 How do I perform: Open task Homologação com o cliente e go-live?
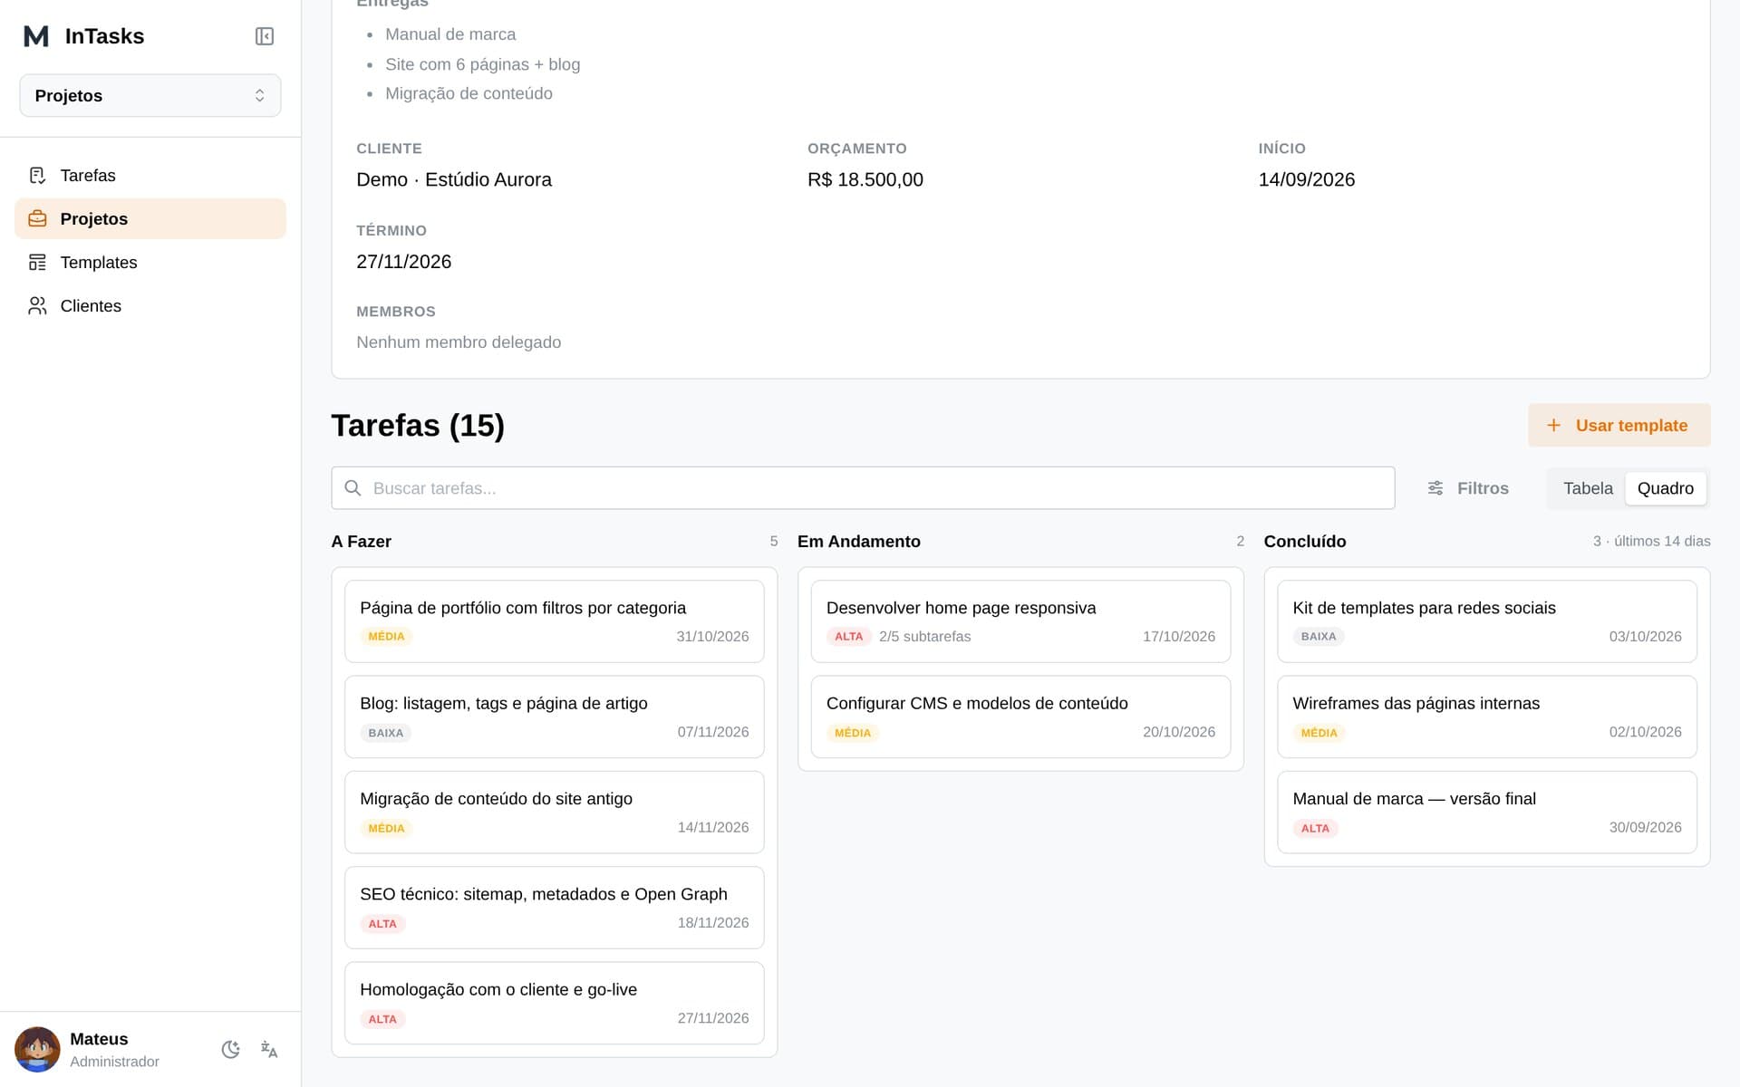click(x=554, y=1003)
